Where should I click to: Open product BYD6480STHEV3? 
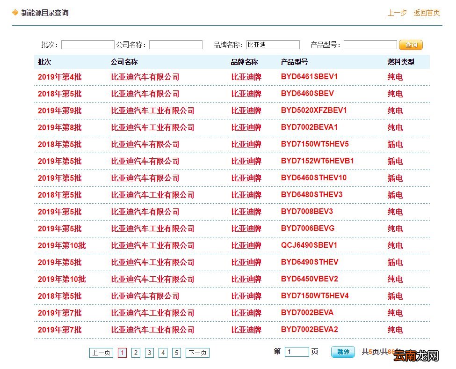point(312,195)
